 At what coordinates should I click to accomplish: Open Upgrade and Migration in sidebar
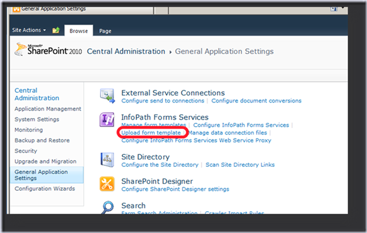pos(46,161)
